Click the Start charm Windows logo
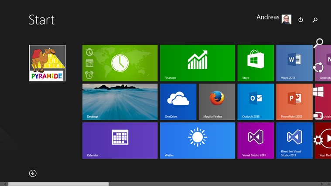The width and height of the screenshot is (331, 186). click(318, 92)
